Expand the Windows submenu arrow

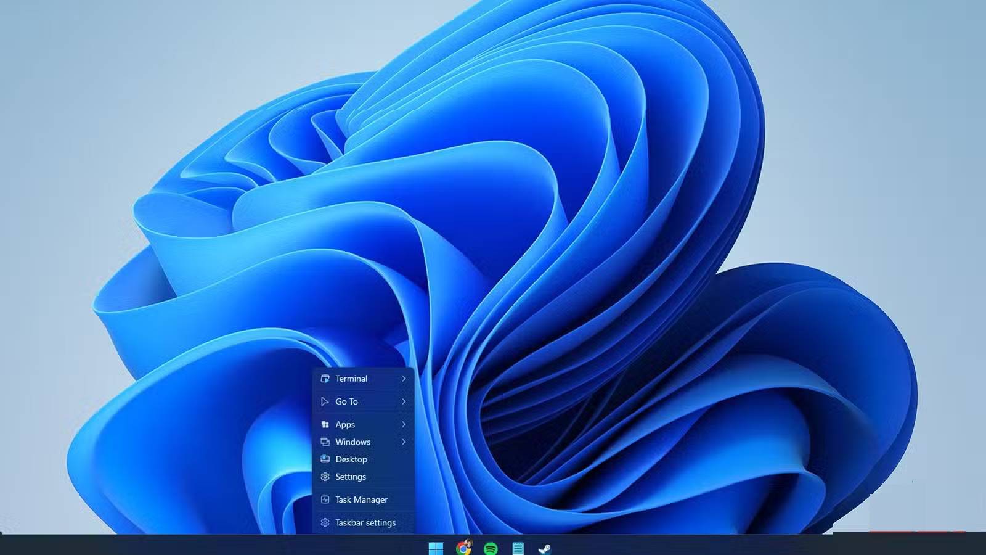404,442
